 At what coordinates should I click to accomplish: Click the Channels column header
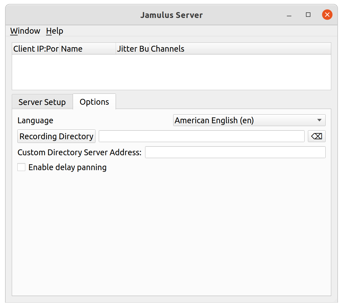(x=240, y=49)
